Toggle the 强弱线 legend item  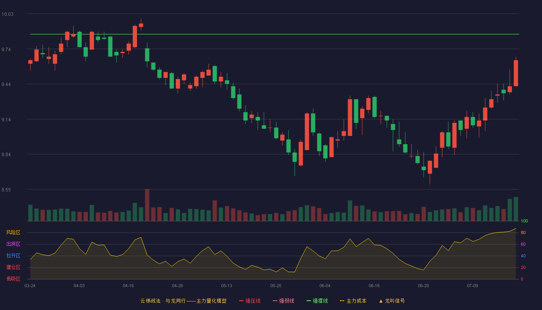283,301
